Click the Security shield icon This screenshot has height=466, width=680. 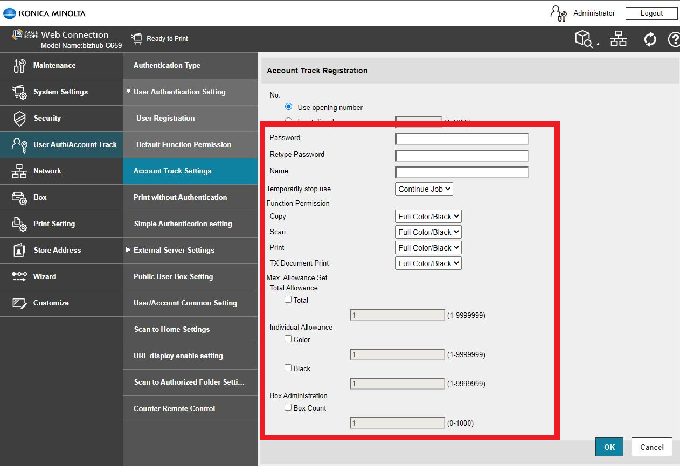(x=19, y=119)
